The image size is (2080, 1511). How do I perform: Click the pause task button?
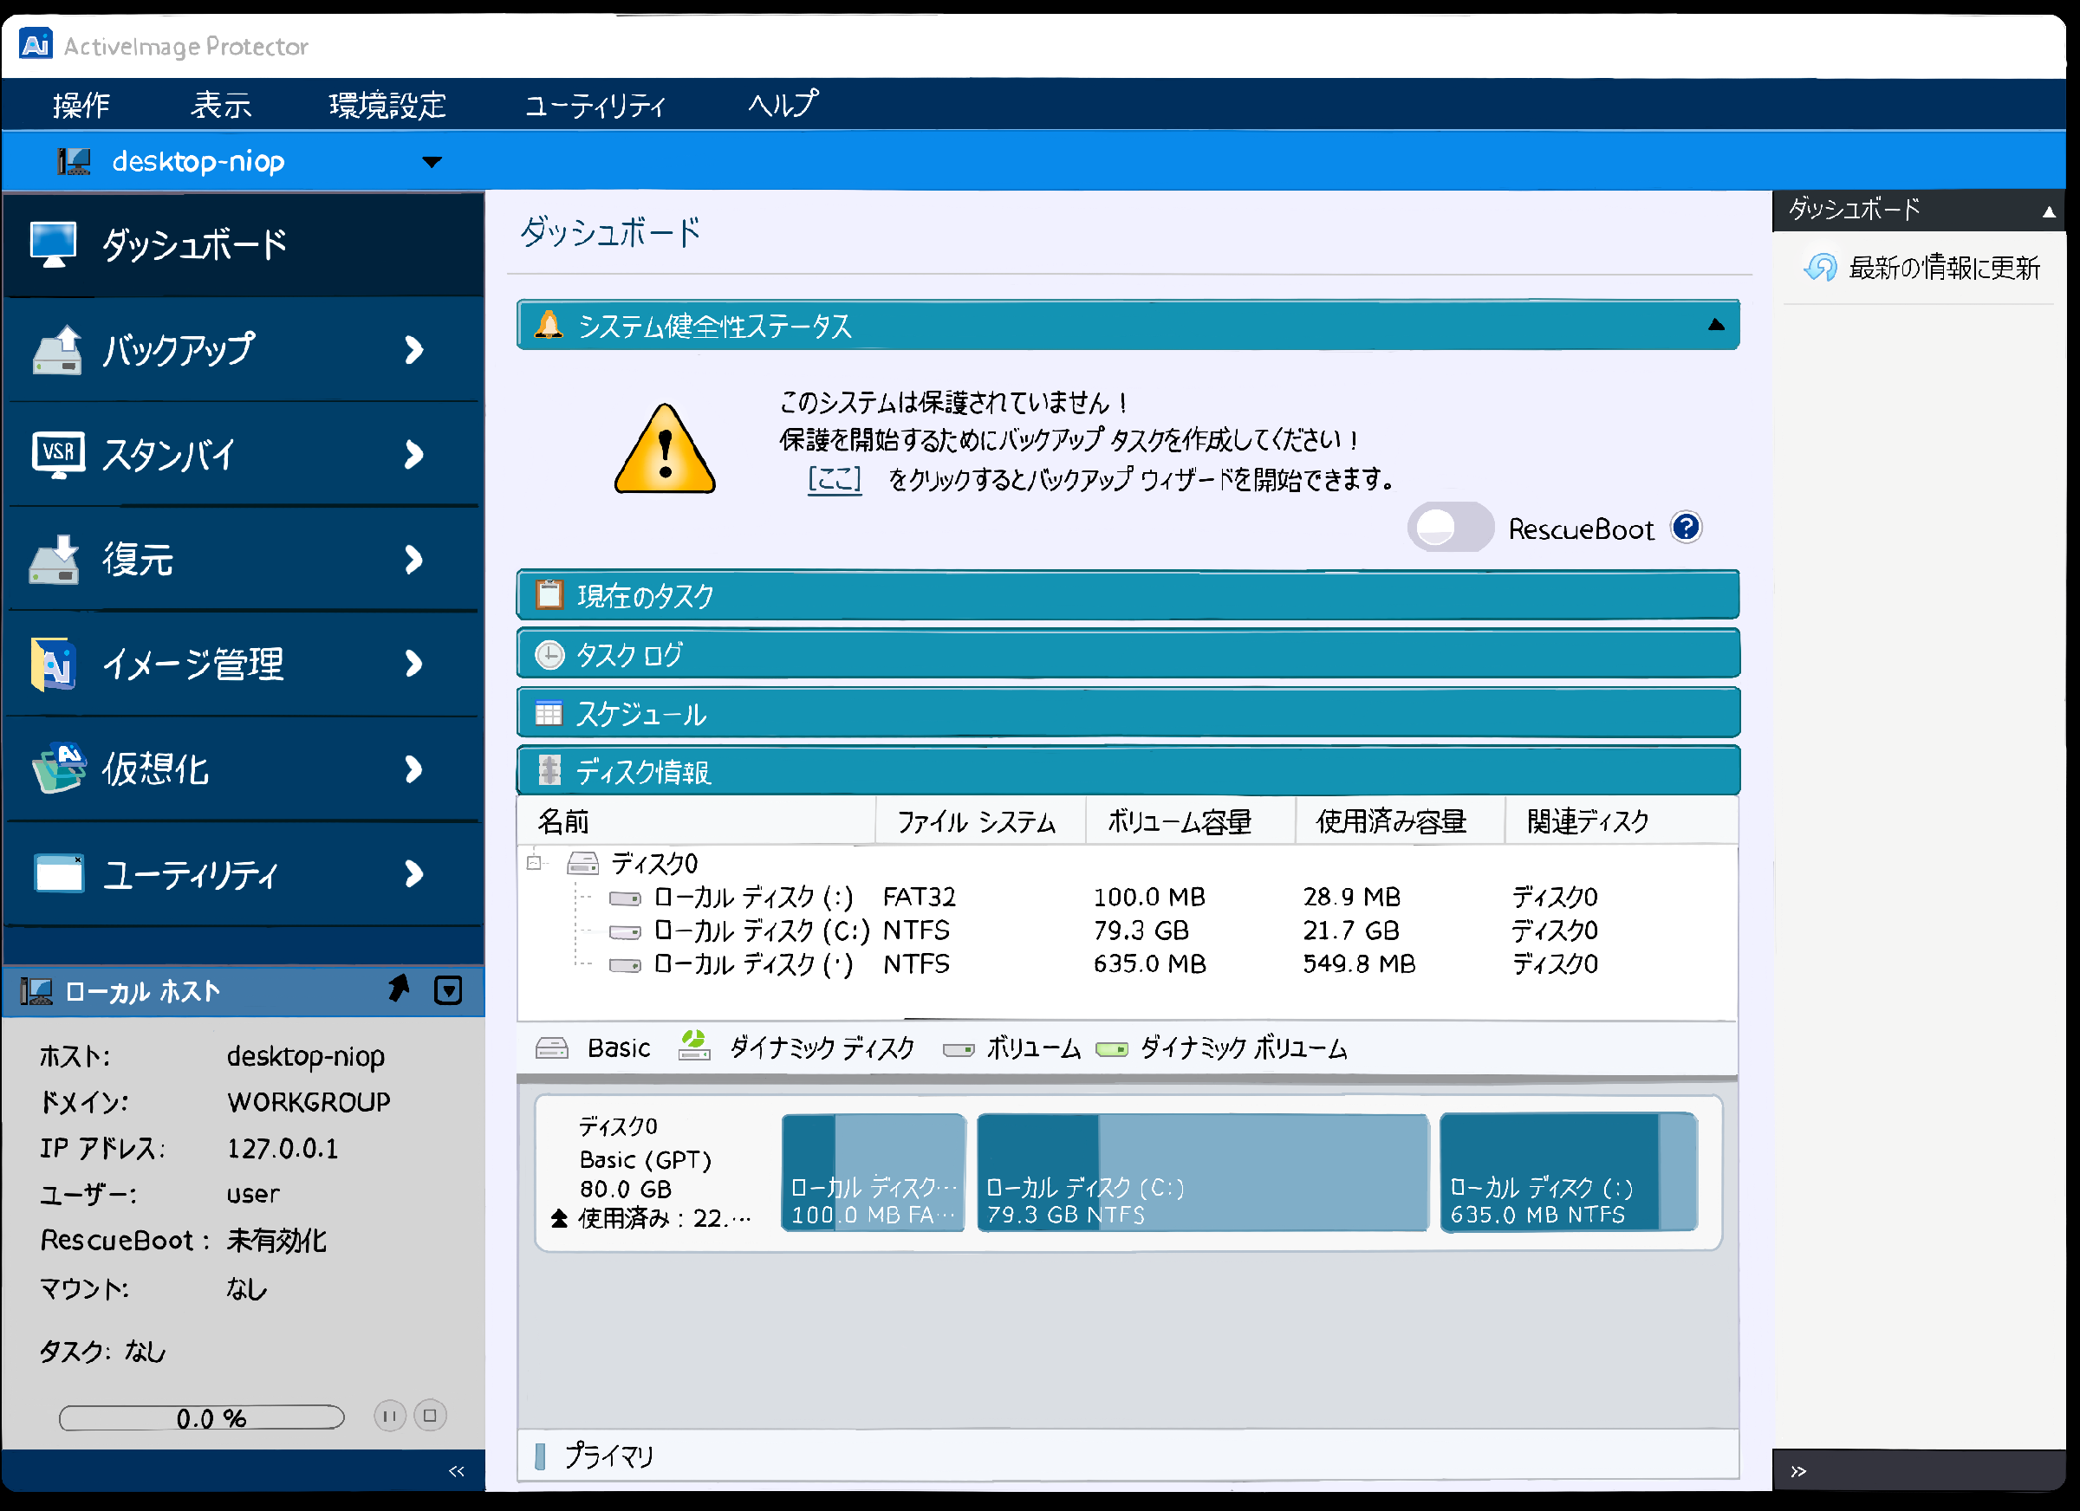[x=390, y=1416]
